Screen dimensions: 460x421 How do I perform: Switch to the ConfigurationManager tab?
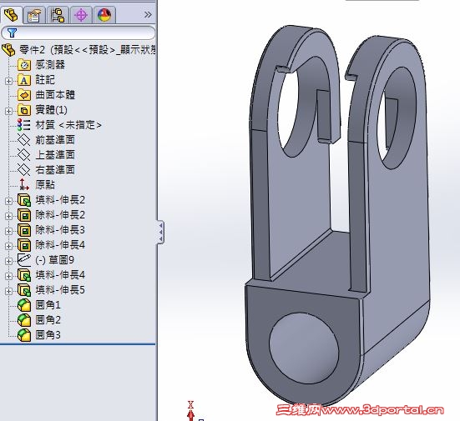[58, 15]
